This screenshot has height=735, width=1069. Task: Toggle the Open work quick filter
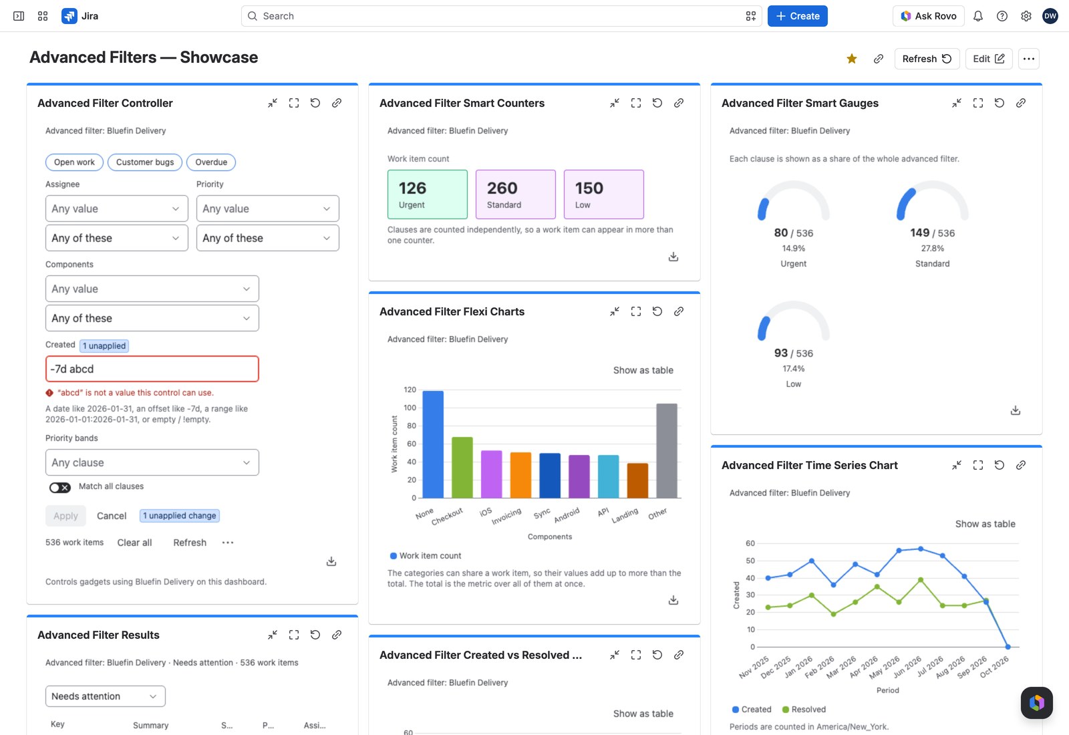point(74,162)
